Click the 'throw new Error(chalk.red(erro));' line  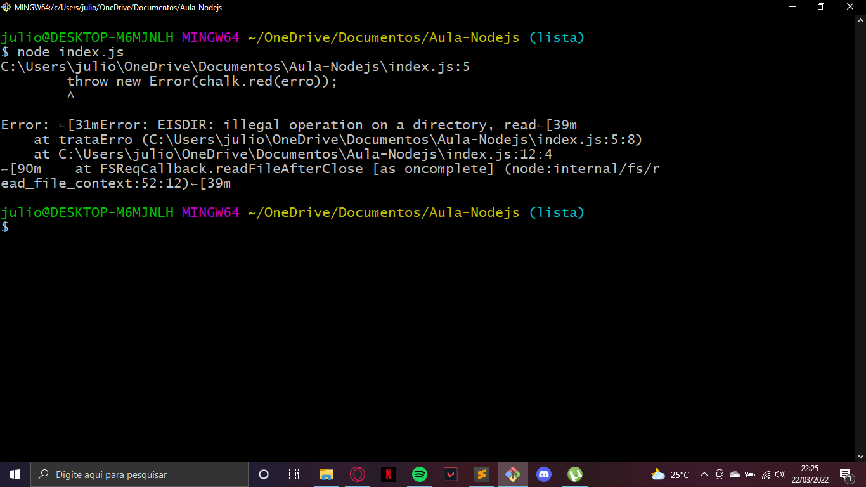pyautogui.click(x=202, y=81)
